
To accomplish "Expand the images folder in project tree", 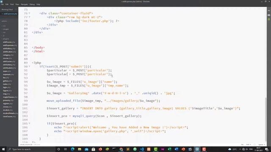I will (6, 29).
